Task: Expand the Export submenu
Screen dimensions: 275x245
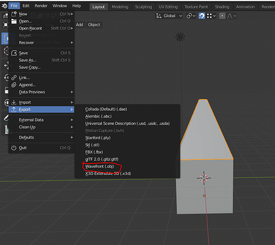Action: 41,110
